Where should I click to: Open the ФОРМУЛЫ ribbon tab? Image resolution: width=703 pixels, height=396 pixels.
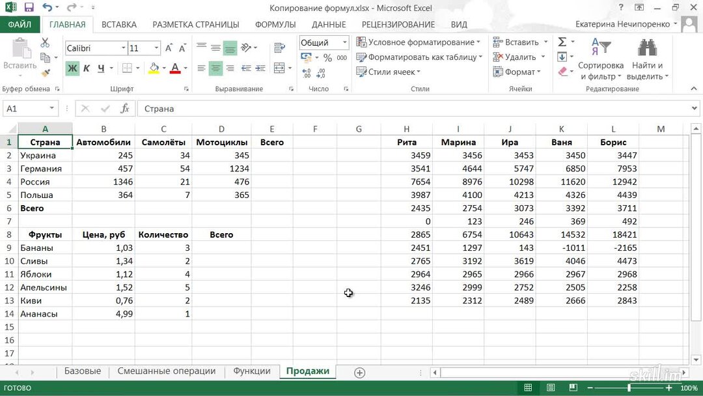coord(275,24)
